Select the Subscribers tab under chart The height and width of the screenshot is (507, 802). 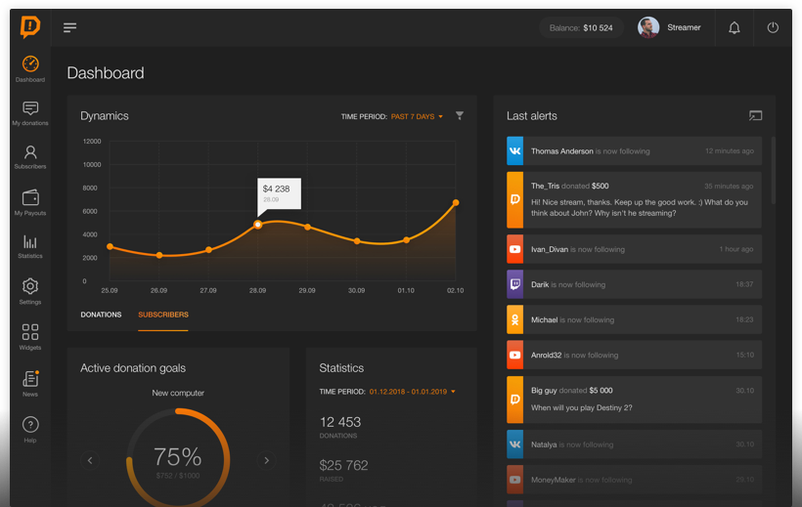(163, 315)
